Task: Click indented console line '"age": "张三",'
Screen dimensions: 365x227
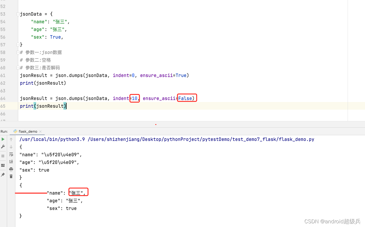Action: click(65, 201)
